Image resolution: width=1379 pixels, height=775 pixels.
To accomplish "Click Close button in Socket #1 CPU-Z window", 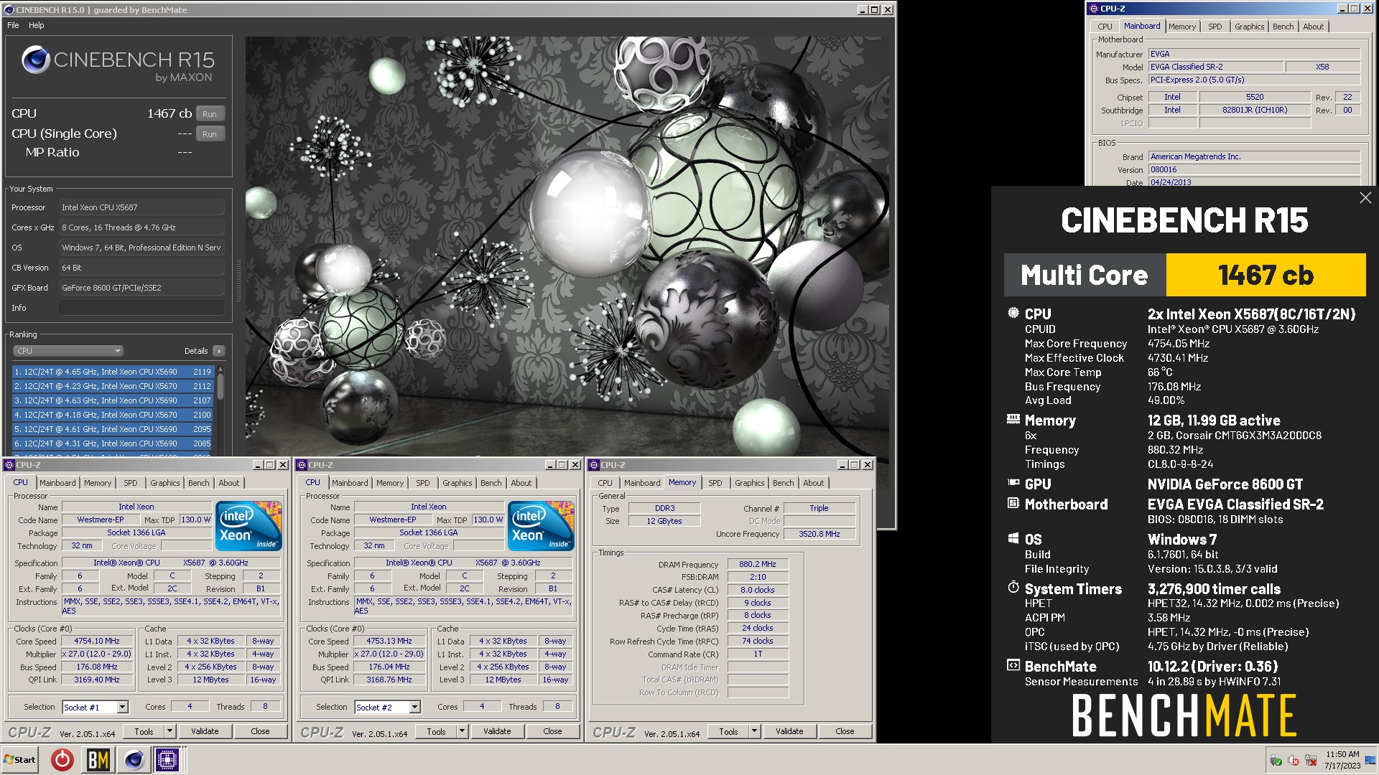I will click(260, 731).
